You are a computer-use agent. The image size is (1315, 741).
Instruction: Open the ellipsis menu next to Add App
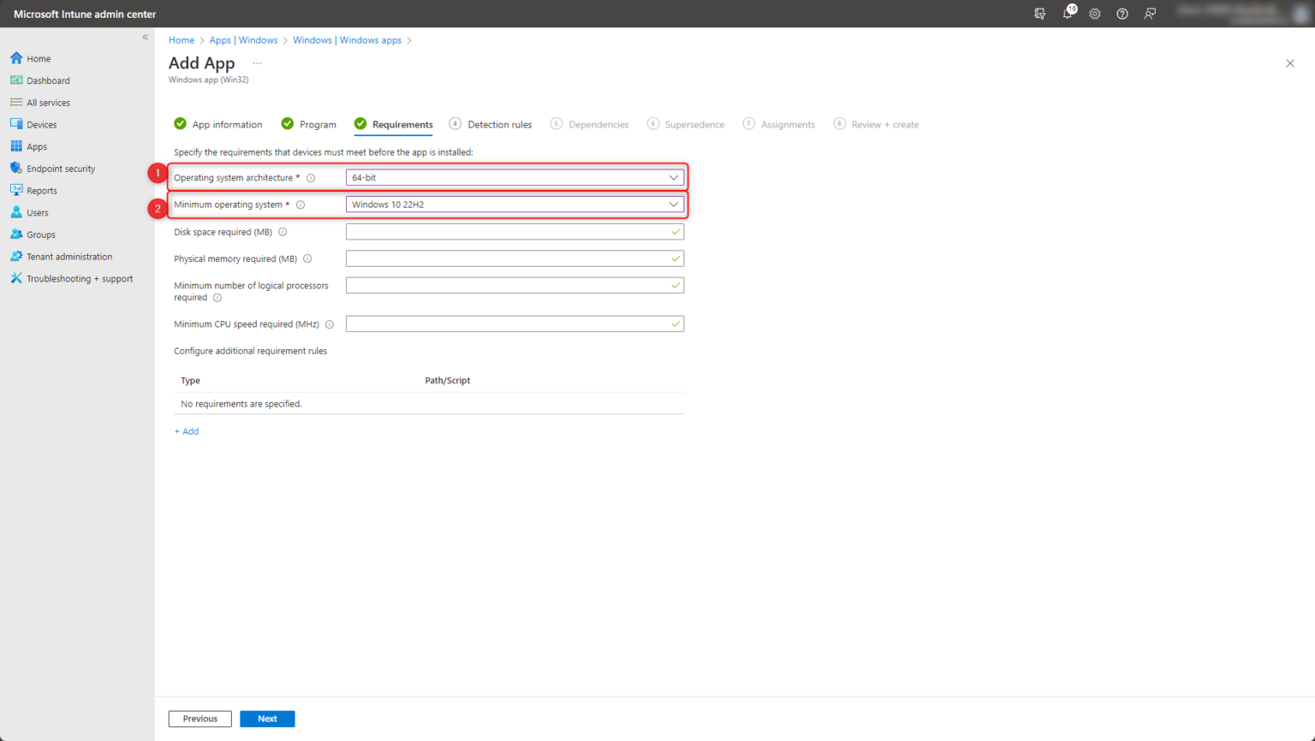tap(256, 62)
